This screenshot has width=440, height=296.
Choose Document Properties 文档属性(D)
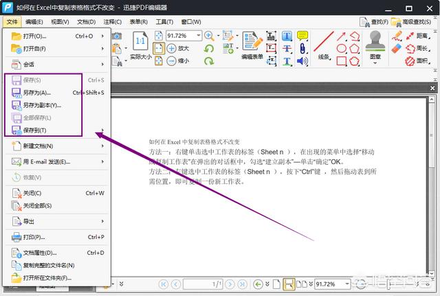click(57, 253)
